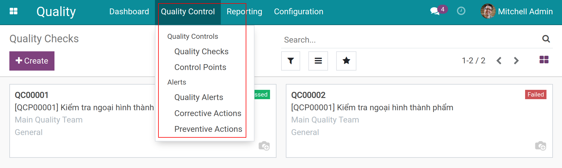Open the apps grid home menu
Image resolution: width=562 pixels, height=168 pixels.
pos(13,11)
